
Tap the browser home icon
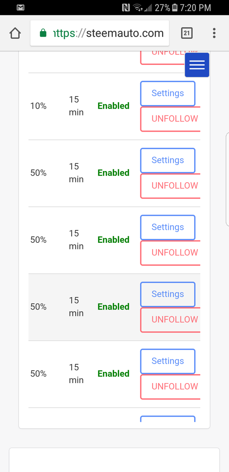coord(15,33)
